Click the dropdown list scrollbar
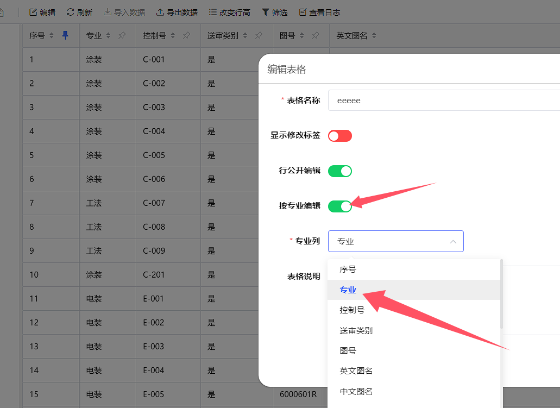The width and height of the screenshot is (560, 408). [501, 294]
